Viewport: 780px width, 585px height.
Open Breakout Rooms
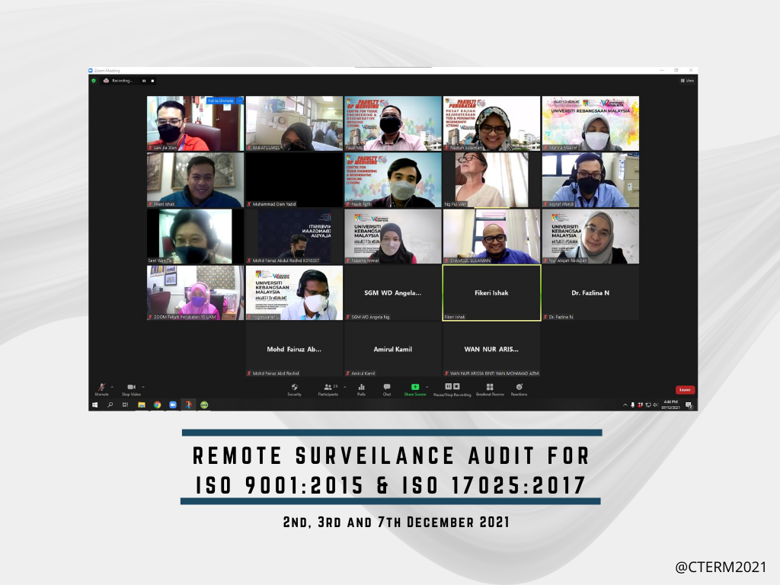tap(490, 388)
